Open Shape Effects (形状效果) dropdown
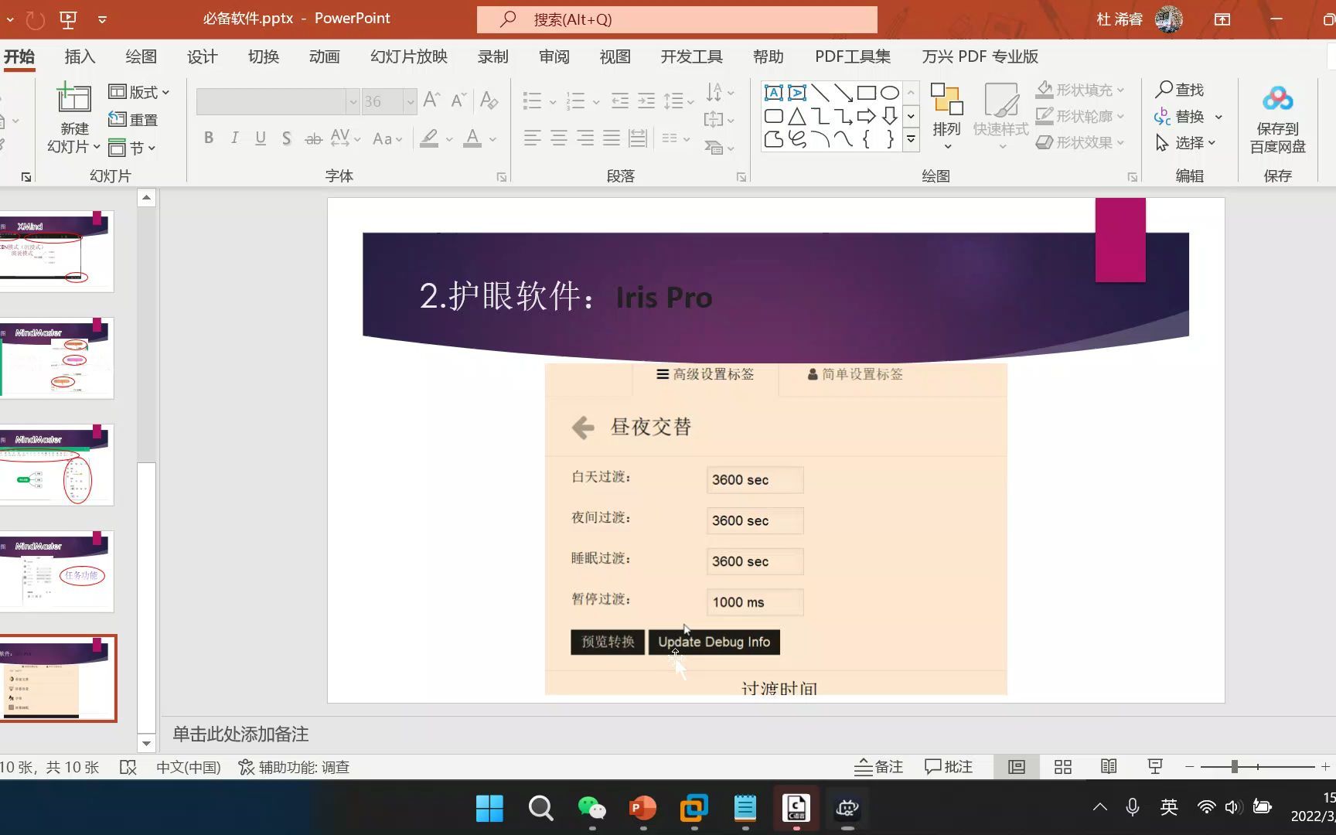This screenshot has height=835, width=1336. [x=1080, y=142]
